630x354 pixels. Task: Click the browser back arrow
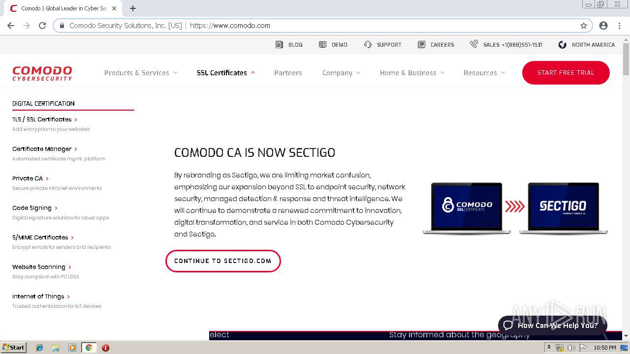(x=11, y=26)
